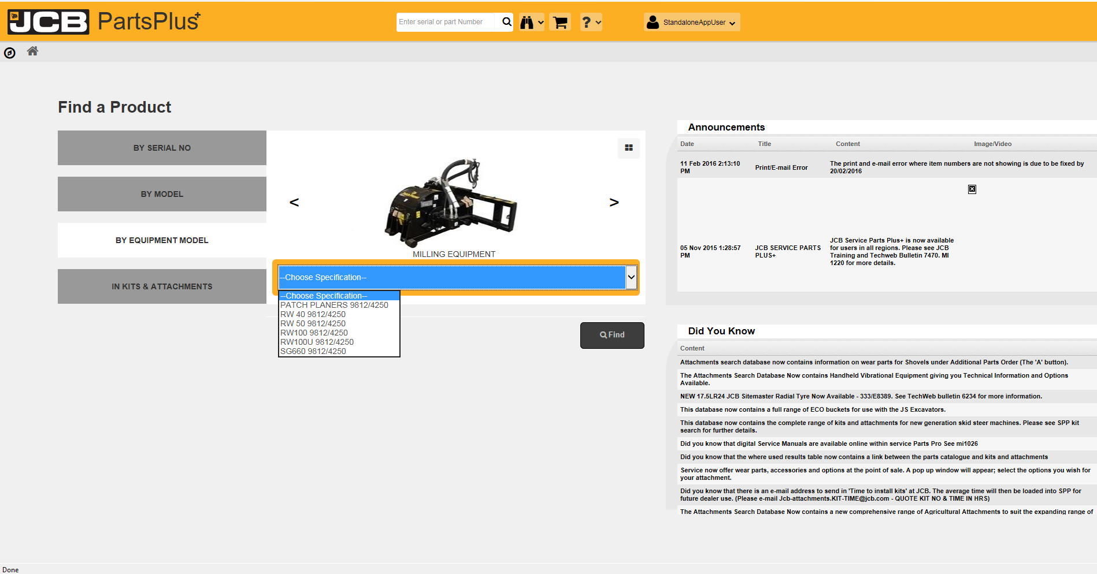Select the BY EQUIPMENT MODEL tab
Screen dimensions: 1097x574
pyautogui.click(x=162, y=240)
